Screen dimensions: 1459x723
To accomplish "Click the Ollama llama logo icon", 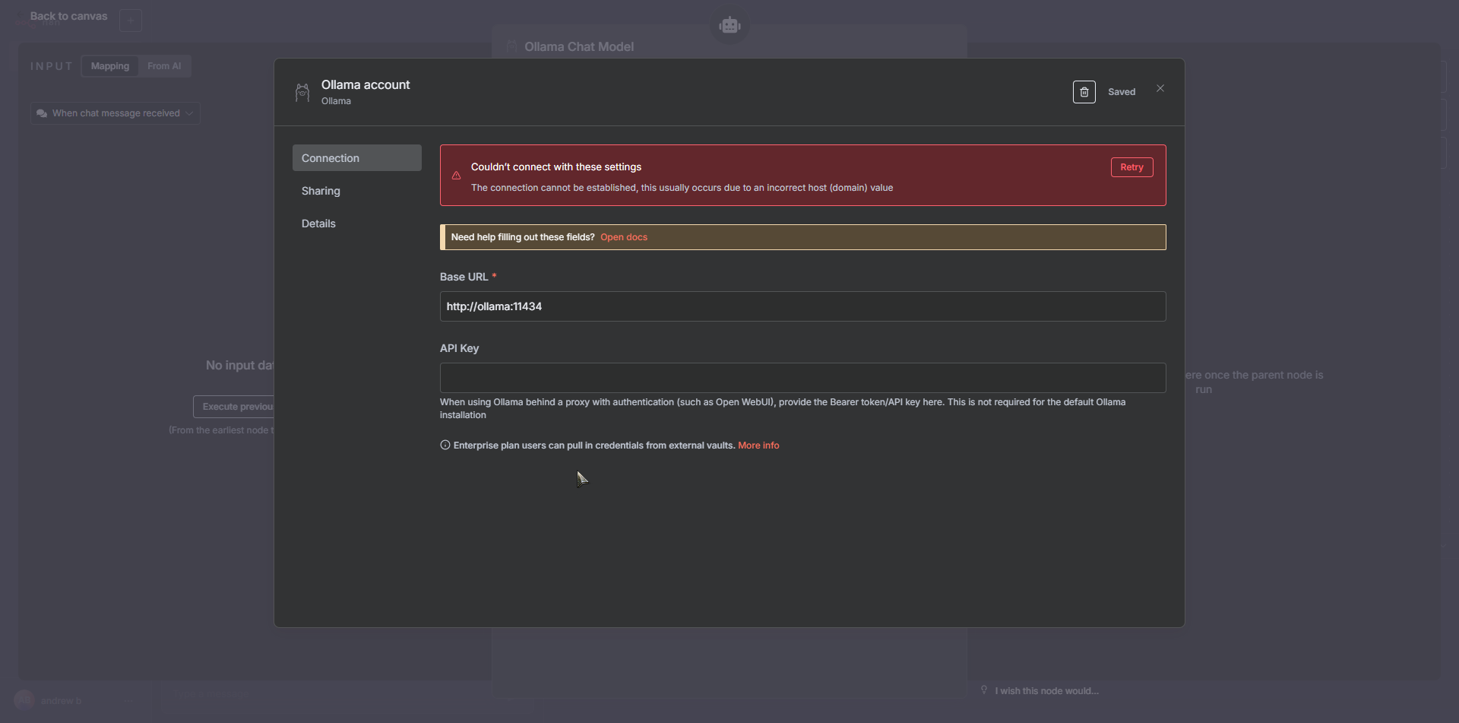I will [x=302, y=92].
